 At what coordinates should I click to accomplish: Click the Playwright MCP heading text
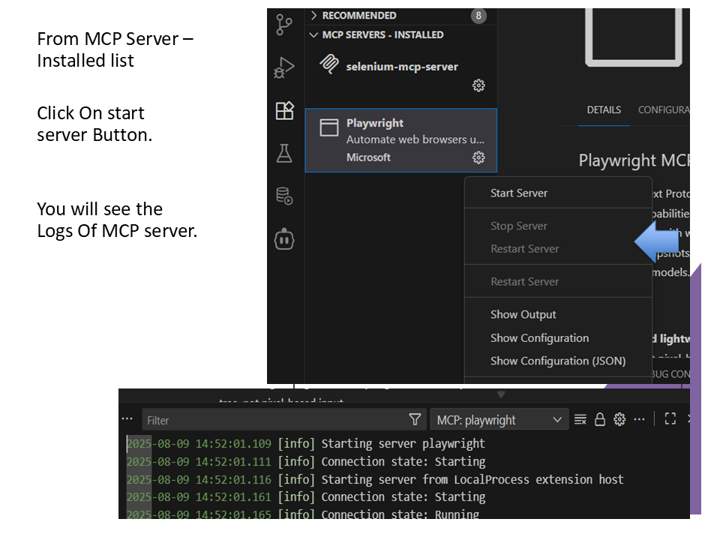[x=634, y=160]
